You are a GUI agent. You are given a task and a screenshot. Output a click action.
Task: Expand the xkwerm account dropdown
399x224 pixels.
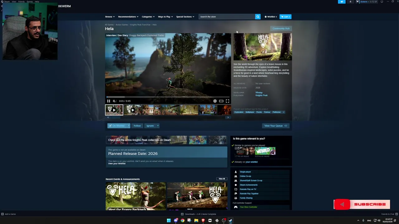pos(368,2)
